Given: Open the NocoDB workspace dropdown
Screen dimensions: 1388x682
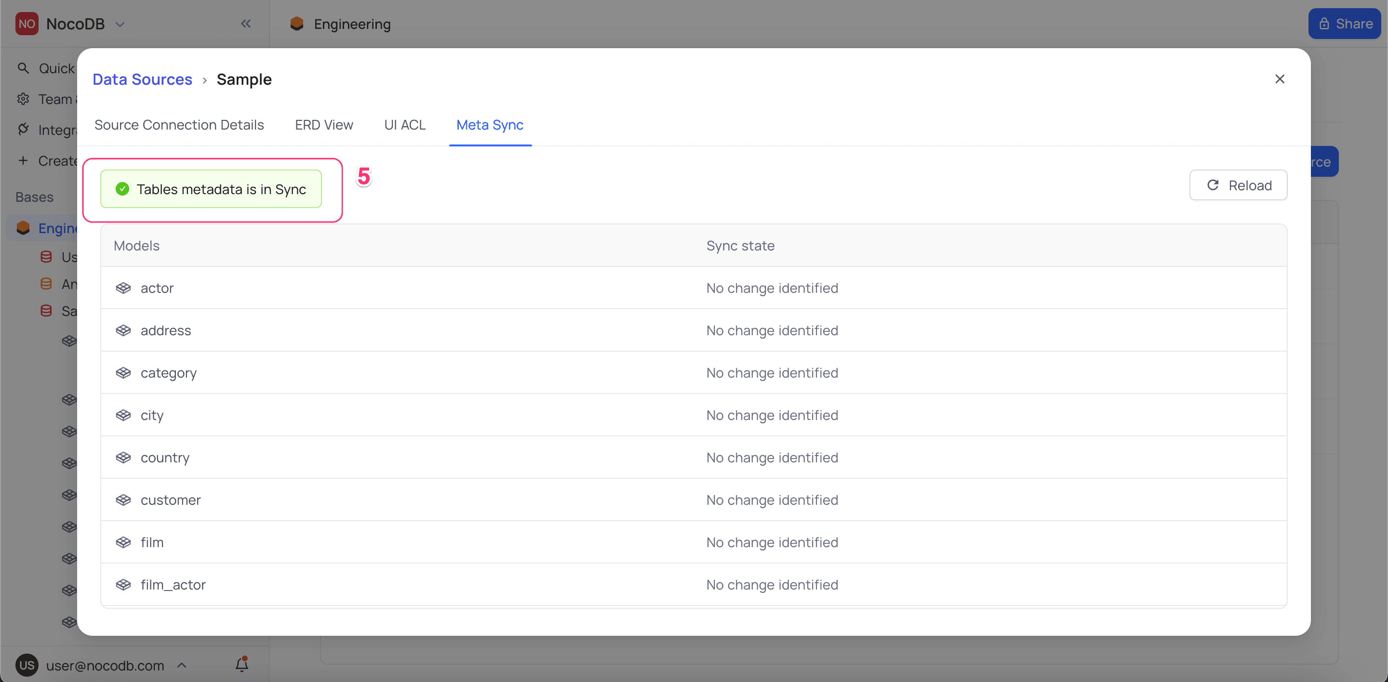Looking at the screenshot, I should pos(120,24).
